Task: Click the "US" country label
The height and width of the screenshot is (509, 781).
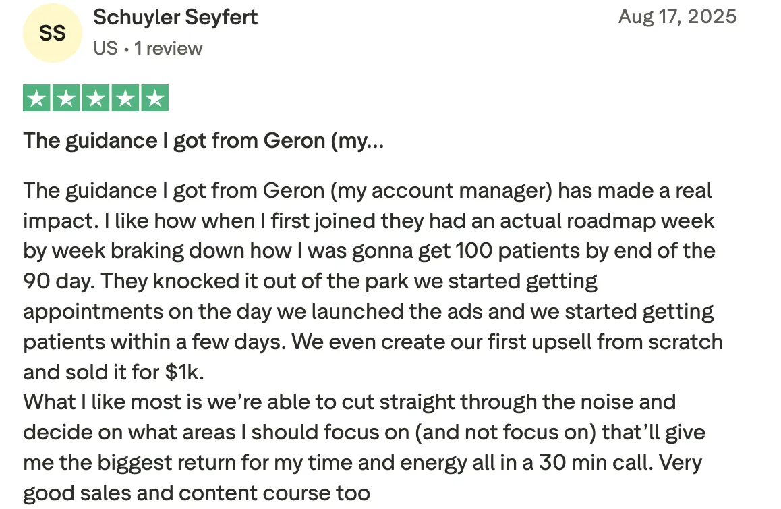Action: point(105,49)
